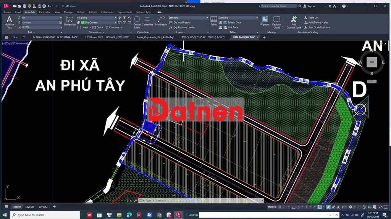Open the Workspace Switching gear icon

(x=351, y=207)
